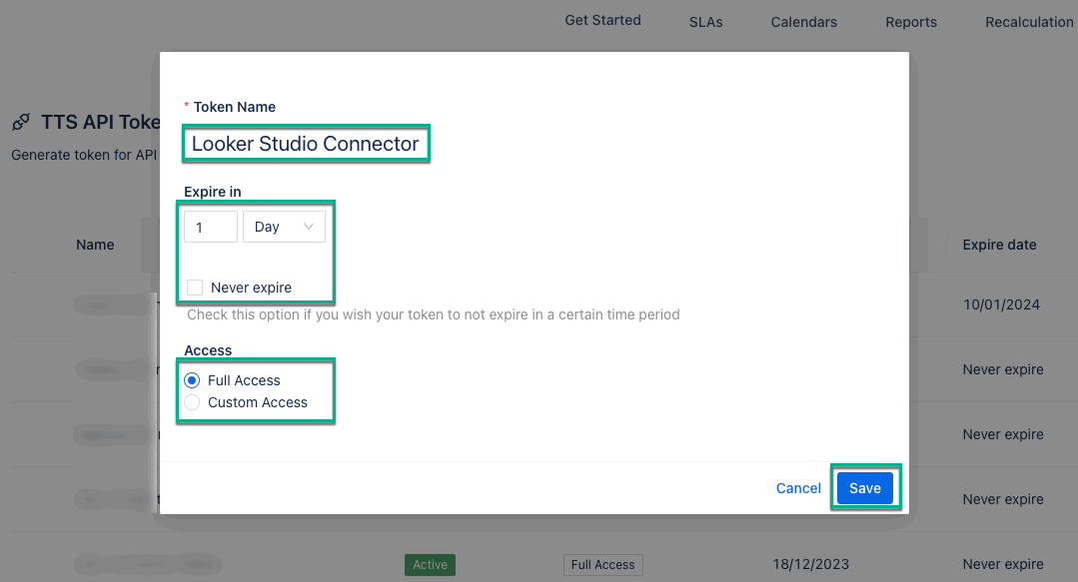Focus the Token Name input field
The image size is (1078, 582).
(x=306, y=144)
